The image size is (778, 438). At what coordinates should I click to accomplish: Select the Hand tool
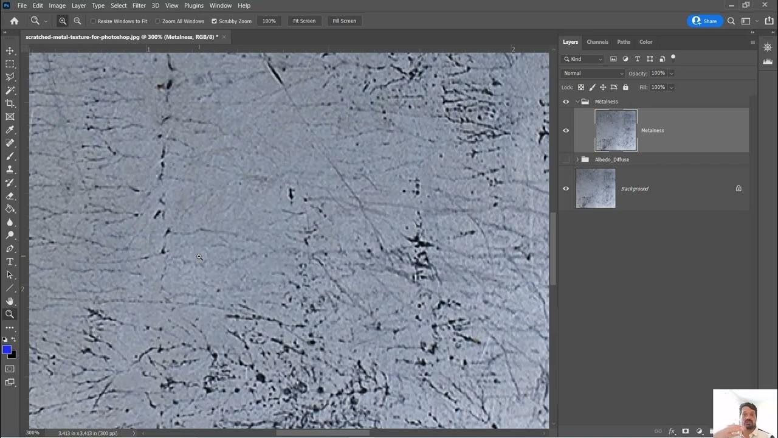click(x=10, y=301)
